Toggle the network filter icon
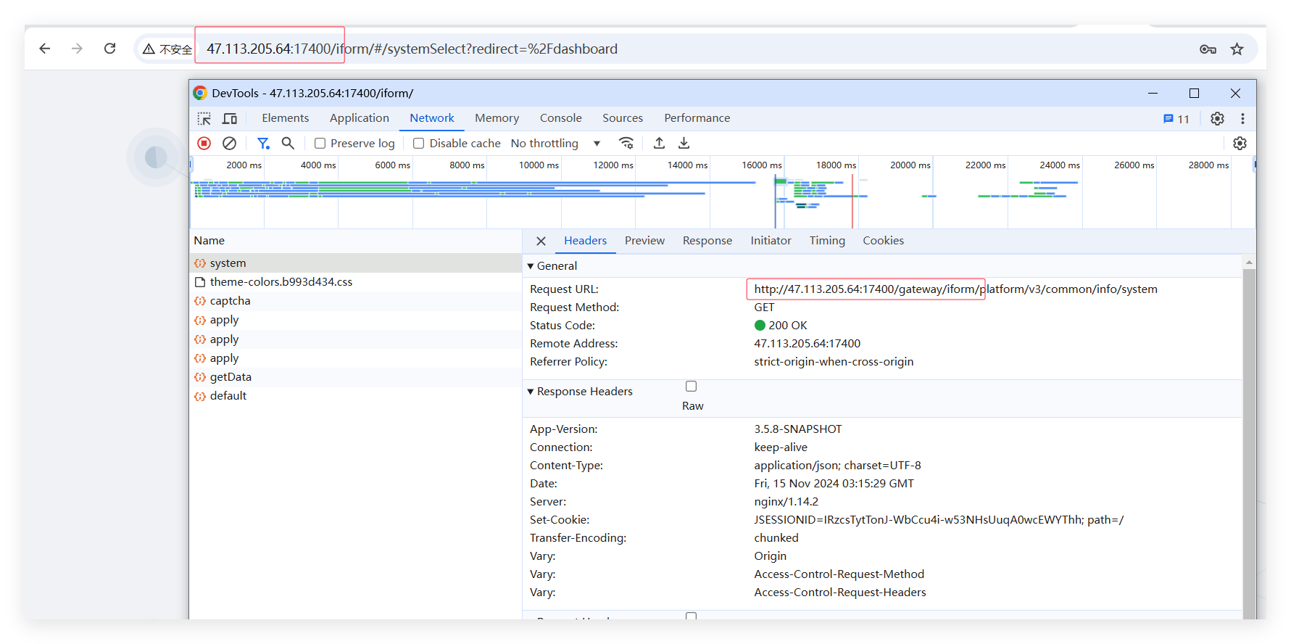 click(262, 144)
